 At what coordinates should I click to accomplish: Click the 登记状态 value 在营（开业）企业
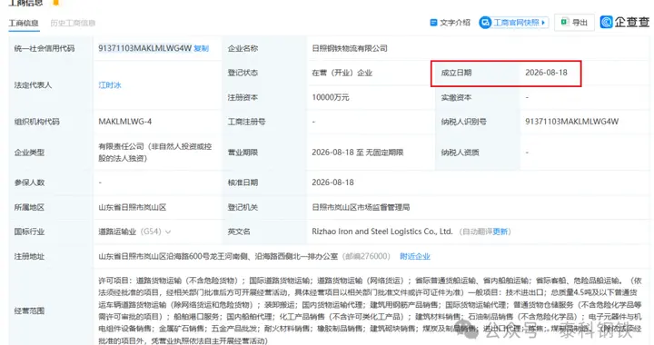coord(342,73)
